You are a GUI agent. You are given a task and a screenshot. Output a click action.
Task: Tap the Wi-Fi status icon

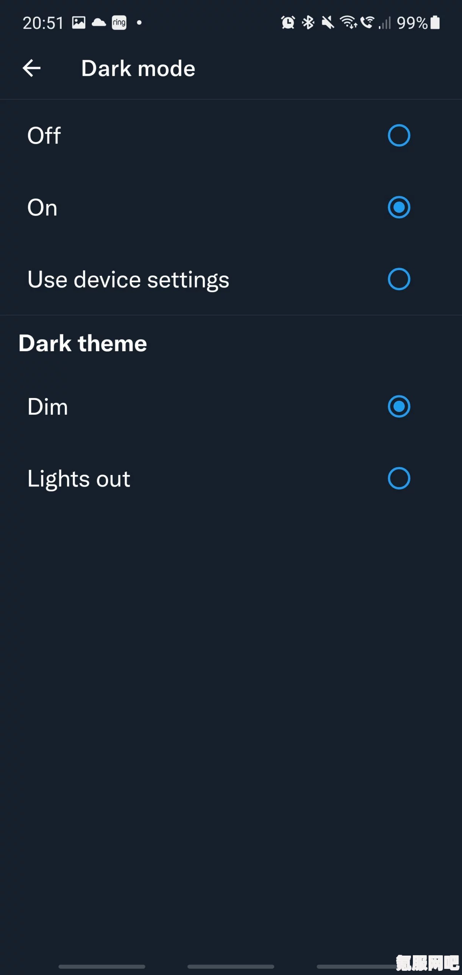coord(348,22)
